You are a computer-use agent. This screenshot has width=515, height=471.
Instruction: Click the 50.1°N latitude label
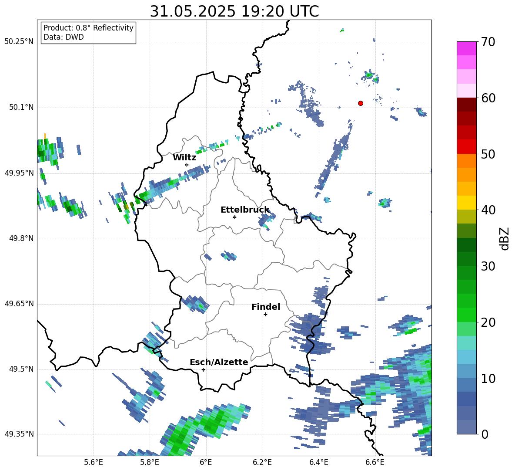21,108
